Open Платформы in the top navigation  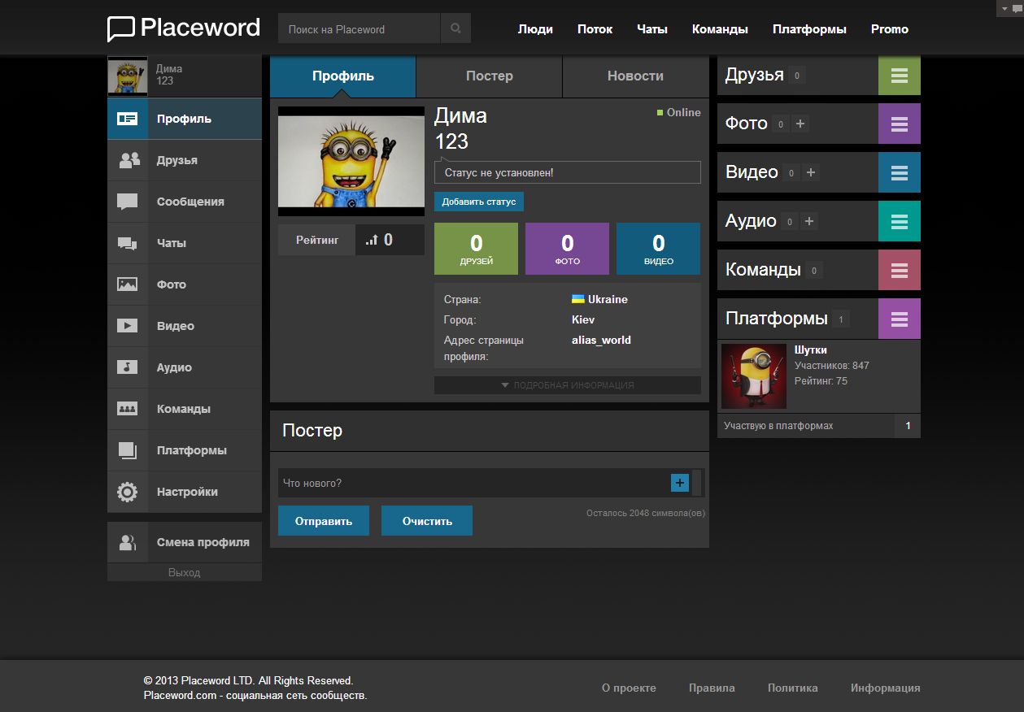coord(809,29)
